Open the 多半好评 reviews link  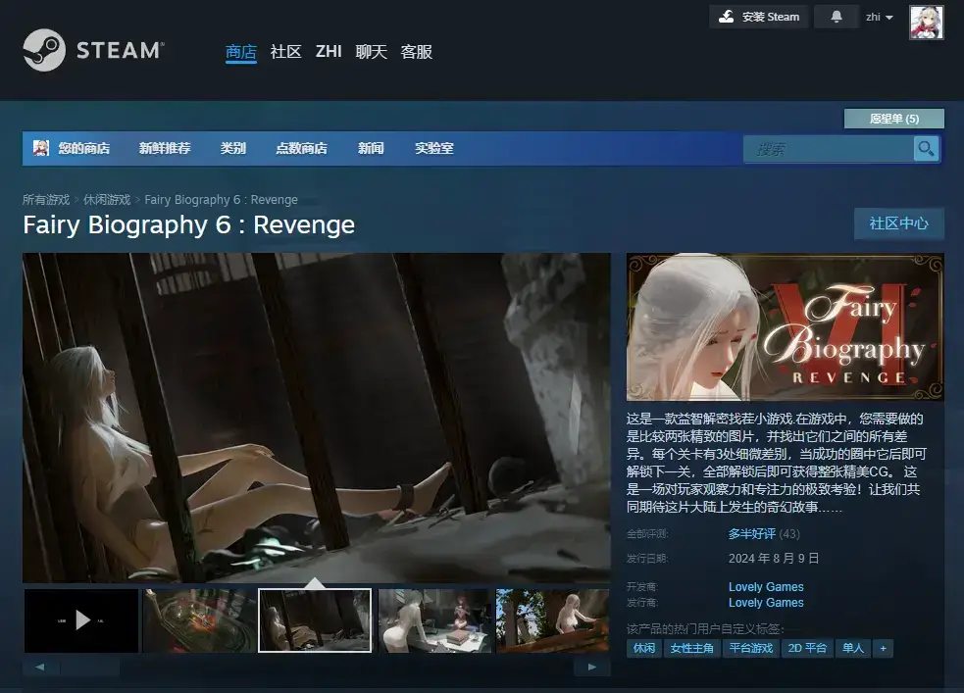(752, 534)
